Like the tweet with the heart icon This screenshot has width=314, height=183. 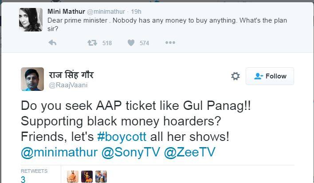click(131, 43)
